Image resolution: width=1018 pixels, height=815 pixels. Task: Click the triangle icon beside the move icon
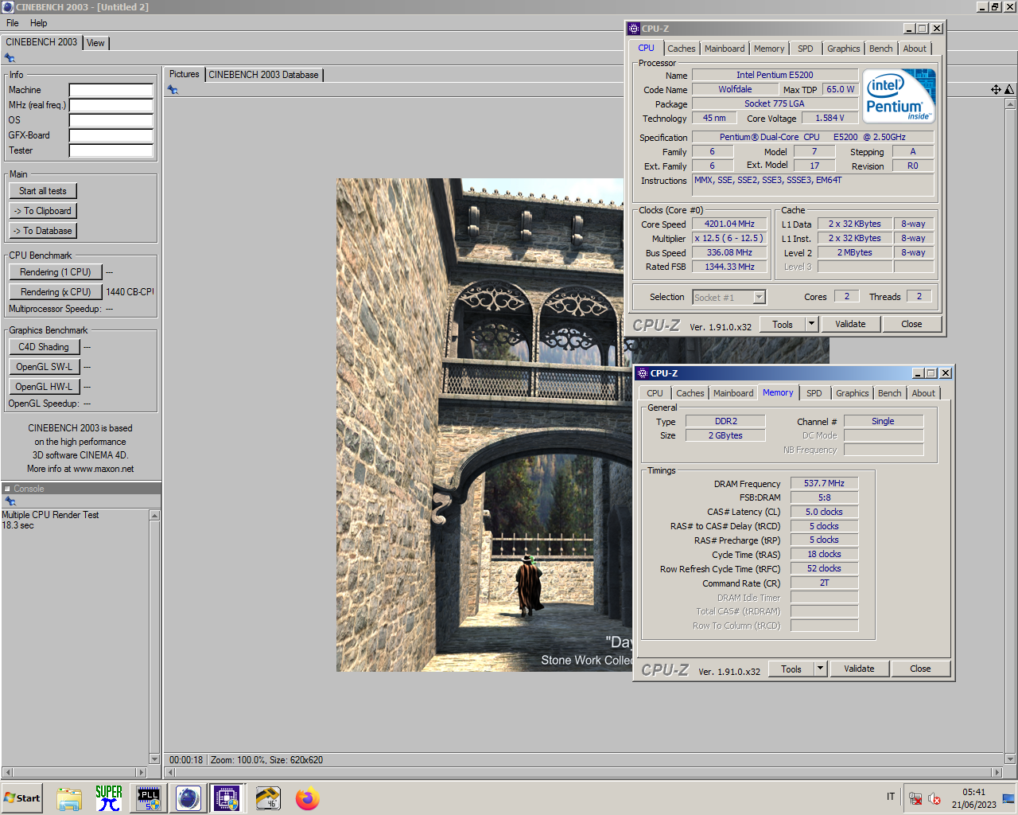tap(1009, 89)
